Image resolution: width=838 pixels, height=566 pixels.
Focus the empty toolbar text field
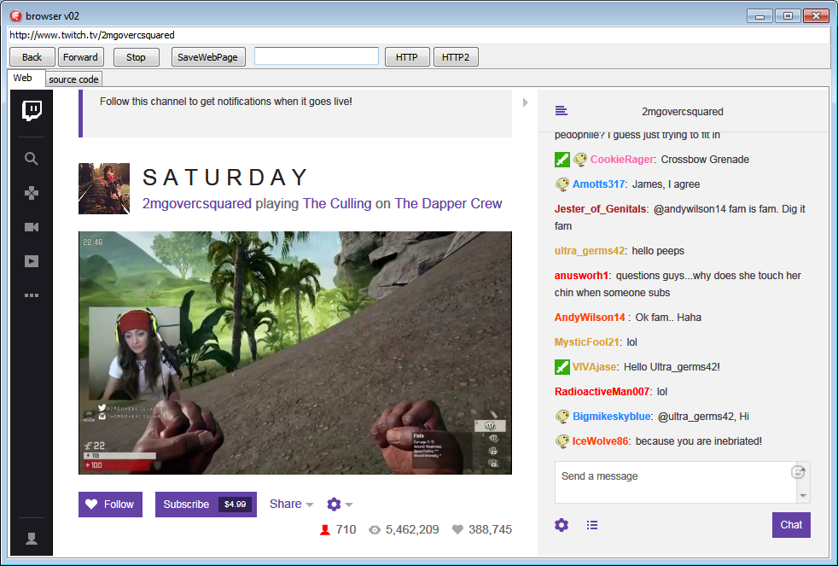click(317, 56)
